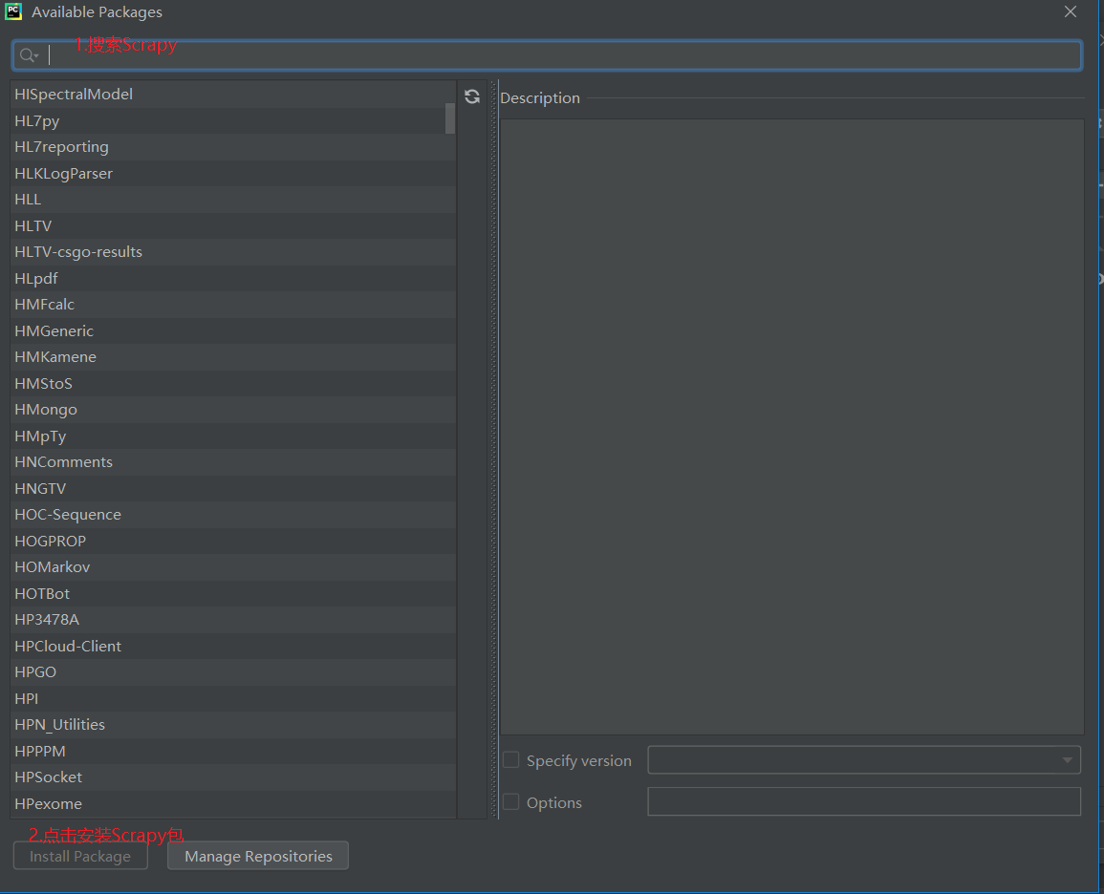
Task: Select the HPGO package
Action: (233, 672)
